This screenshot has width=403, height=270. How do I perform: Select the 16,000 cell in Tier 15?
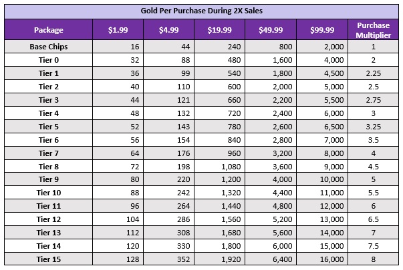tap(322, 259)
